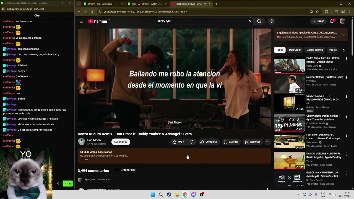354x199 pixels.
Task: Open Windows Start menu
Action: 153,195
